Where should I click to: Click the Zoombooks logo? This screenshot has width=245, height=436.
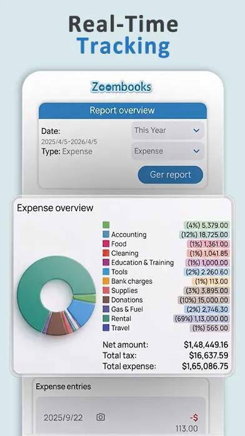pos(121,87)
